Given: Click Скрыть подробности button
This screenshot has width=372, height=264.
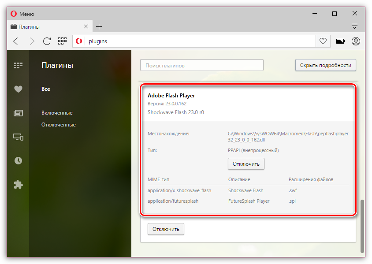Looking at the screenshot, I should (x=325, y=65).
